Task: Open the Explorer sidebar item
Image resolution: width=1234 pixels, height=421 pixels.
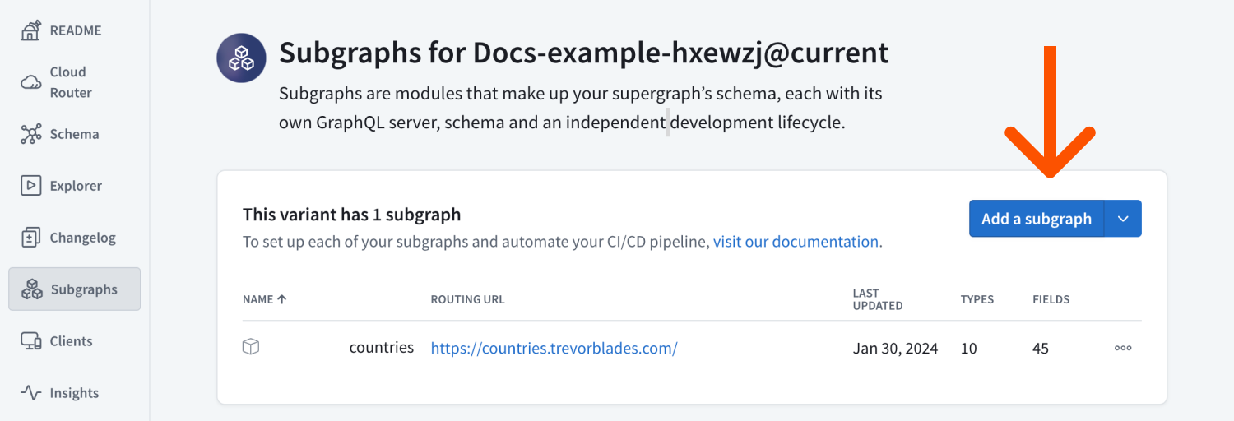Action: [76, 186]
